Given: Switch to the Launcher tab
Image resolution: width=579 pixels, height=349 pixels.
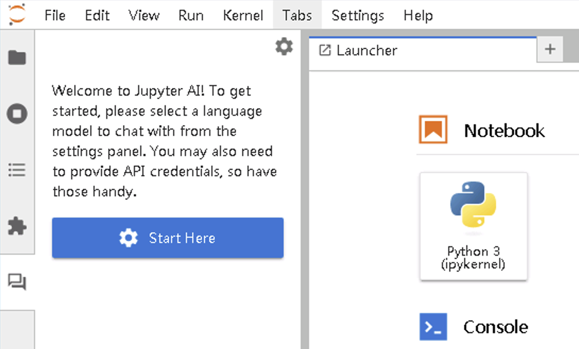Looking at the screenshot, I should pos(367,50).
